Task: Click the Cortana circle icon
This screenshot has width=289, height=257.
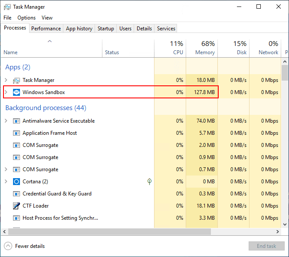Action: pyautogui.click(x=16, y=182)
